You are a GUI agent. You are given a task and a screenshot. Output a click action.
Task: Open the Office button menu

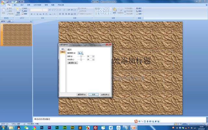tap(3, 3)
